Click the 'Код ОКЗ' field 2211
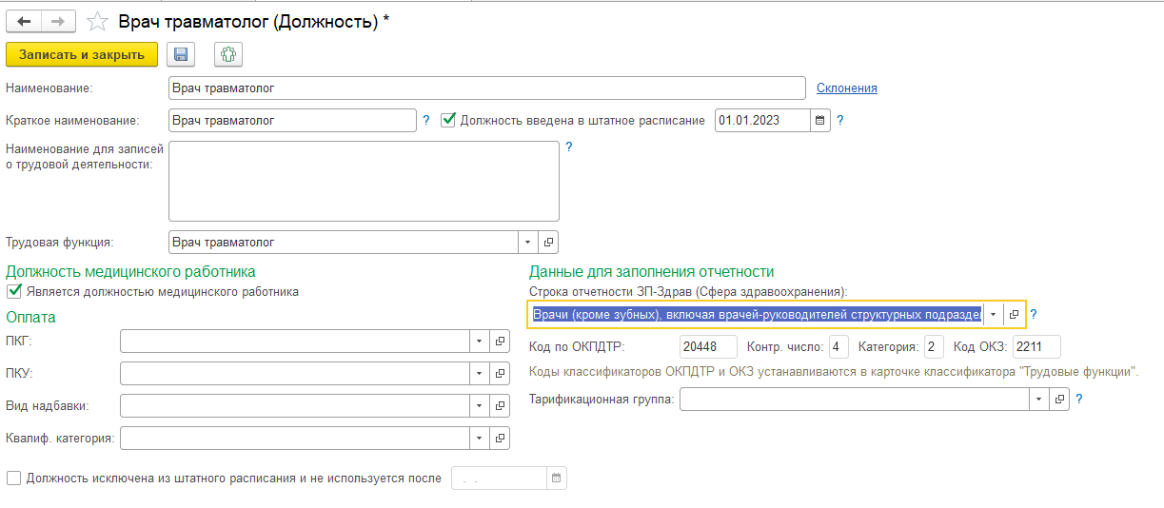The image size is (1164, 508). pyautogui.click(x=1036, y=346)
